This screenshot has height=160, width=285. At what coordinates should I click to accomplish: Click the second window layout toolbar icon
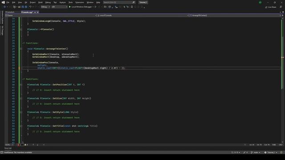tap(110, 7)
